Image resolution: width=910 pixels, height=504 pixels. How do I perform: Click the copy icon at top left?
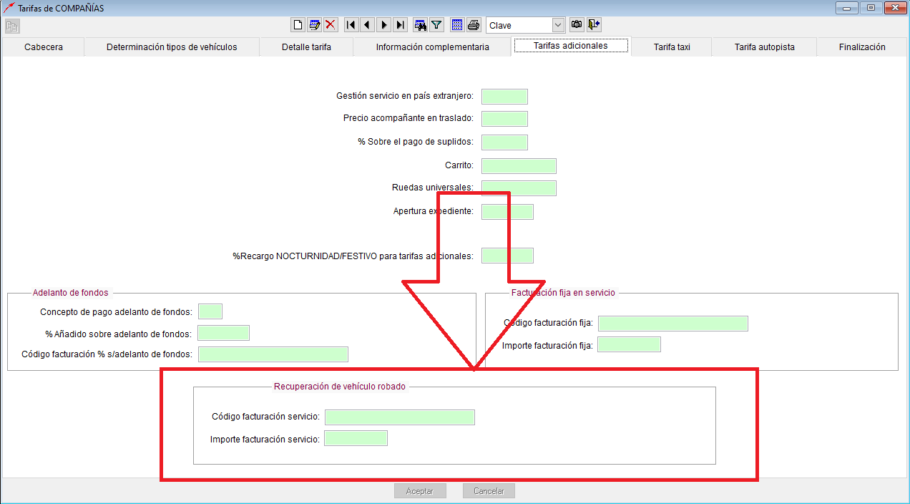pos(12,26)
